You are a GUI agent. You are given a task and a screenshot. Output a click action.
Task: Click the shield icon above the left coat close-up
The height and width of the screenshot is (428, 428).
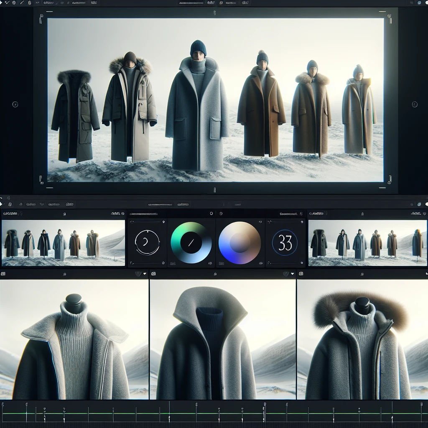(x=138, y=274)
